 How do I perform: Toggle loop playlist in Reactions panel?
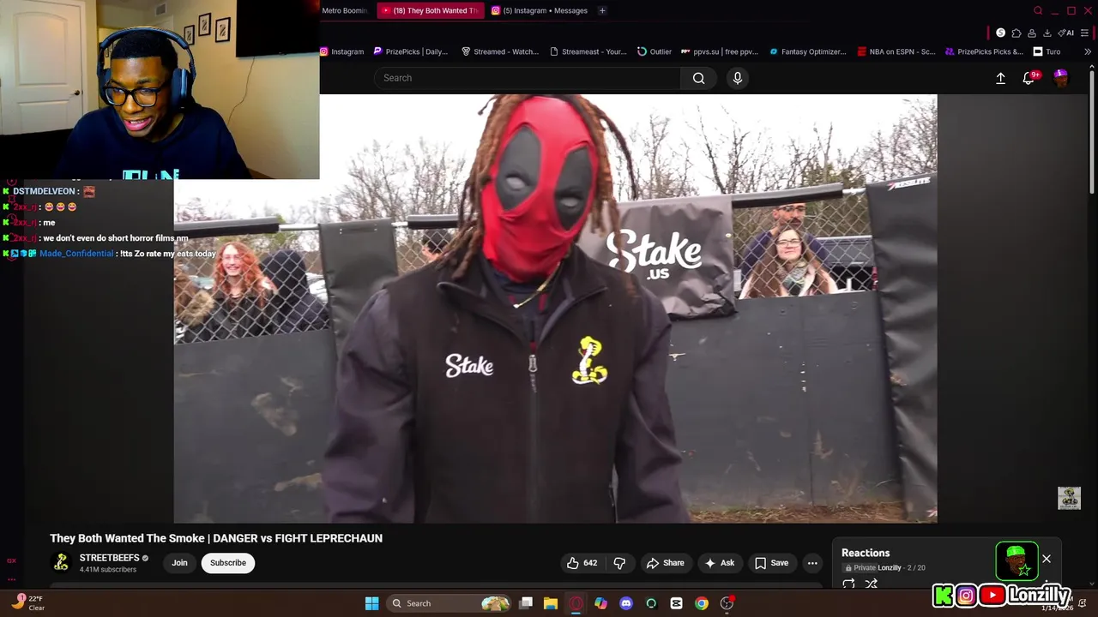tap(848, 584)
